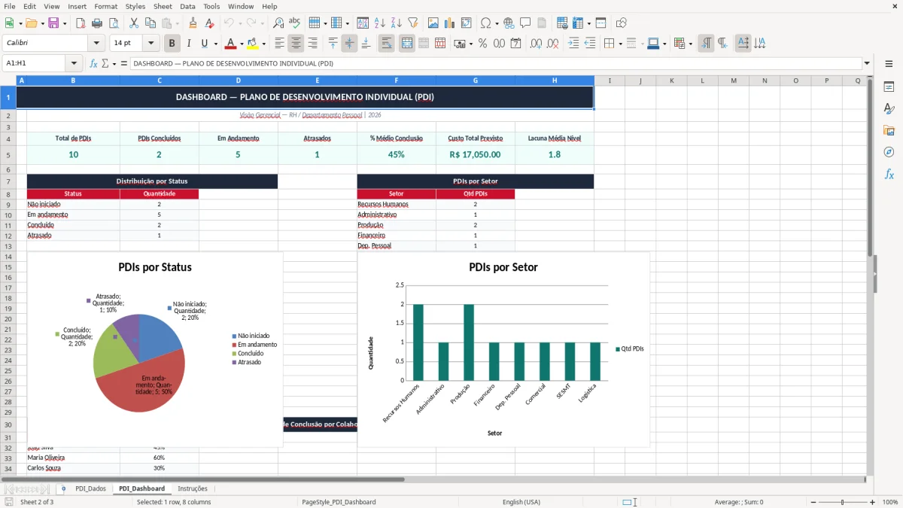
Task: Enable AutoFilter funnel icon
Action: point(413,23)
